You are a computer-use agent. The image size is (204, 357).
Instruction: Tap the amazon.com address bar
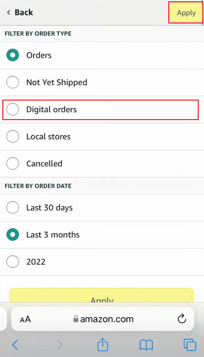click(102, 319)
